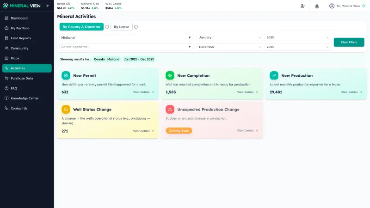Viewport: 370px width, 208px height.
Task: Open Contact Us page
Action: 27,108
